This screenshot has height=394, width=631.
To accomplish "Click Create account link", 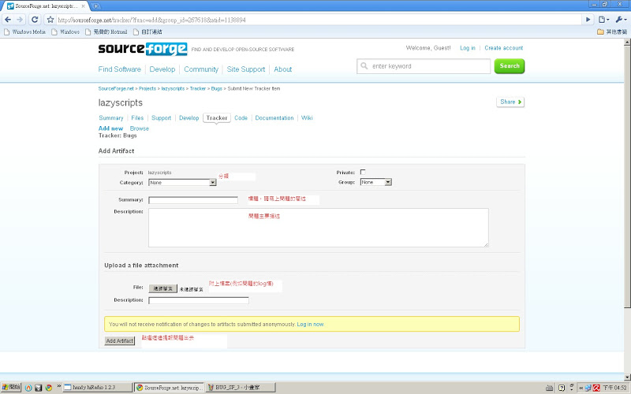I will 504,48.
